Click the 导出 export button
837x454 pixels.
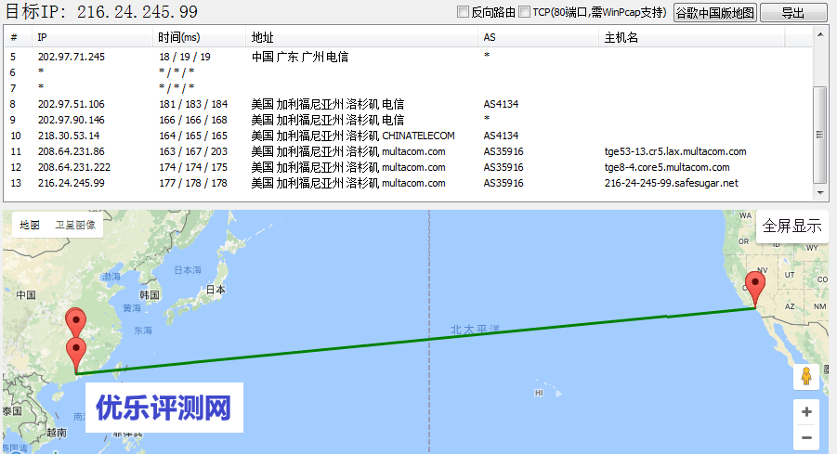[x=793, y=13]
